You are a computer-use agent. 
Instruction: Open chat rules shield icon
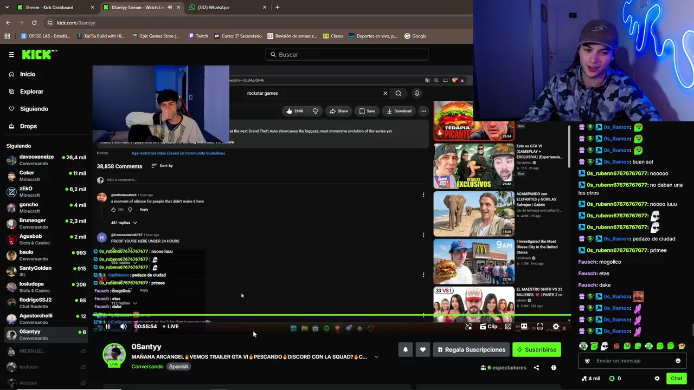587,361
